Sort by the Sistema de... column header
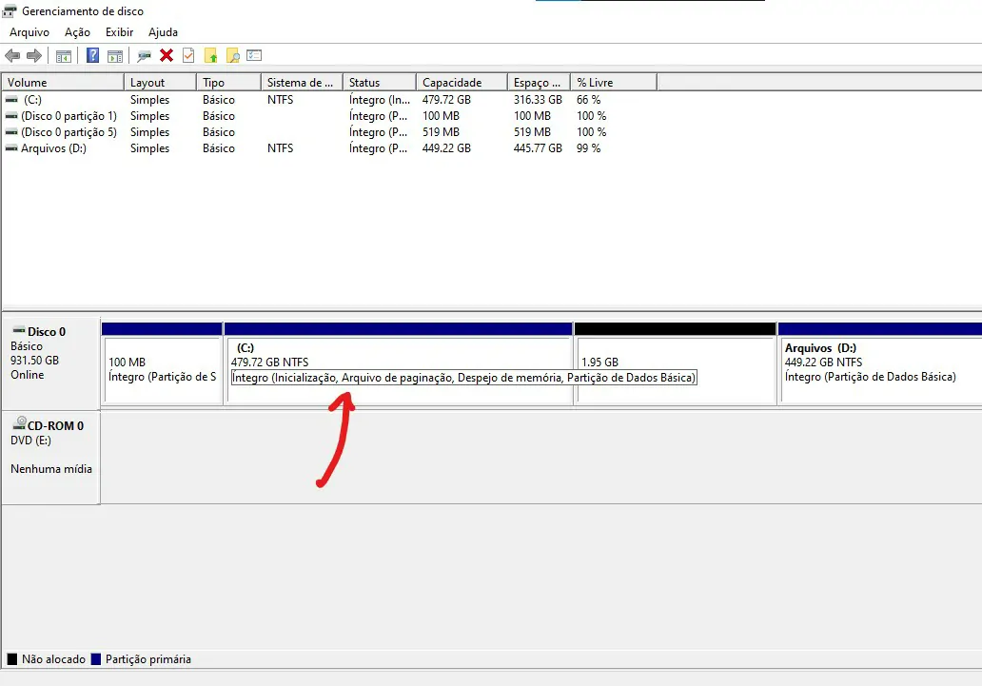 pos(302,82)
